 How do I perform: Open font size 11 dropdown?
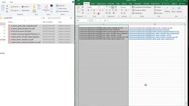pyautogui.click(x=103, y=7)
